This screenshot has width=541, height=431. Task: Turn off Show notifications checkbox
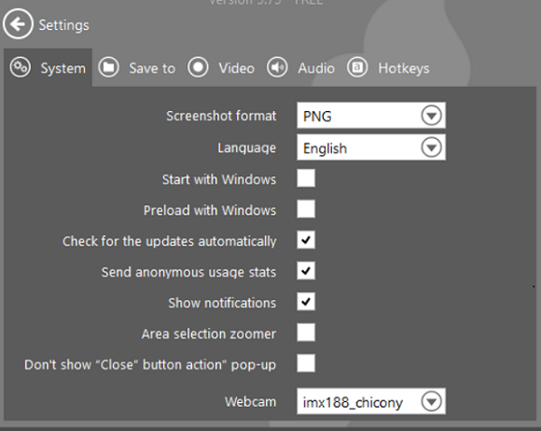coord(306,301)
